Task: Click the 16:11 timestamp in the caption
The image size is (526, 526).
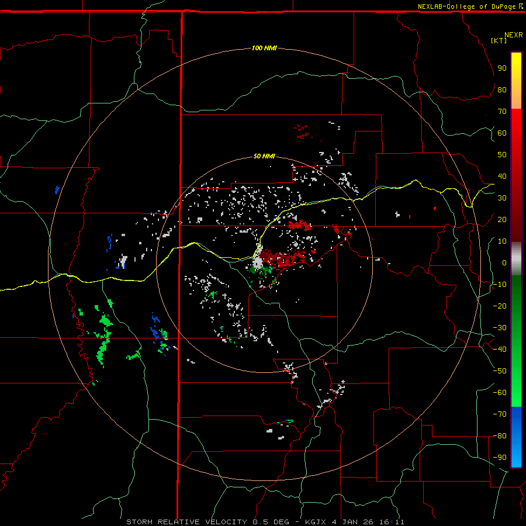Action: [x=392, y=522]
